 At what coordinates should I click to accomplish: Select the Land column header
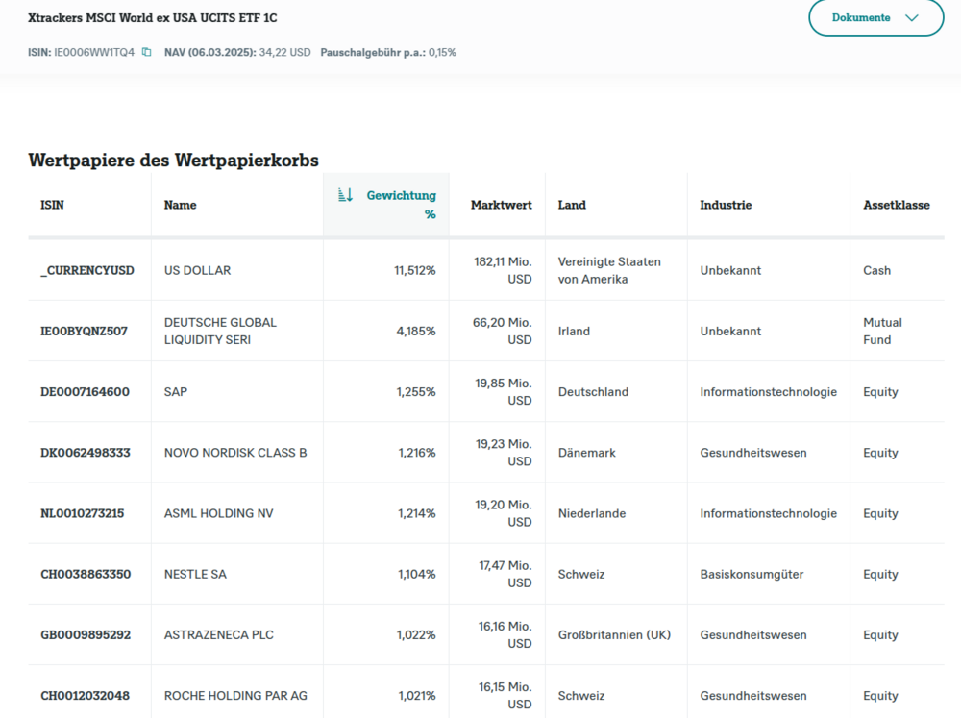[x=572, y=205]
